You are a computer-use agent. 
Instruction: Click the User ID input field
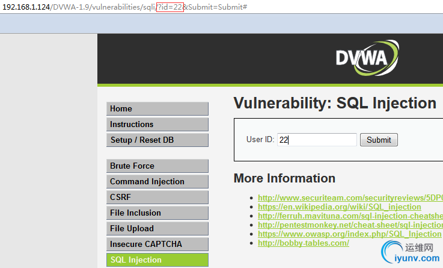tap(317, 140)
